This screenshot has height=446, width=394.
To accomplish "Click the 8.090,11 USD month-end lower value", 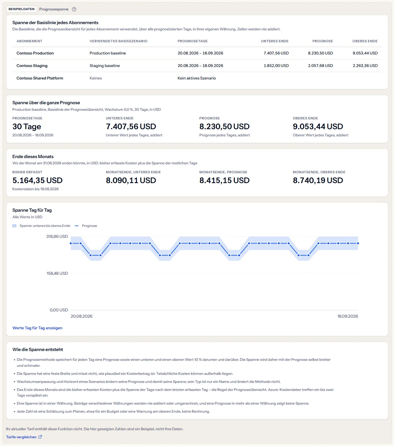I will point(131,180).
